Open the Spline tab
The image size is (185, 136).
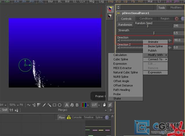tap(99, 118)
